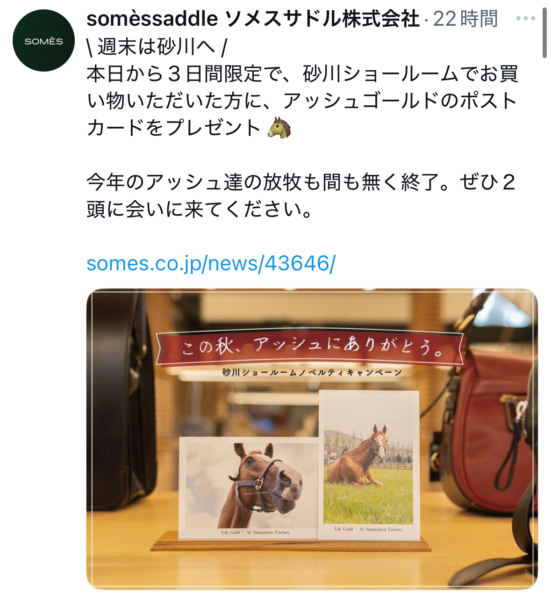The height and width of the screenshot is (601, 551).
Task: Open the three-dot more options menu
Action: pyautogui.click(x=525, y=19)
